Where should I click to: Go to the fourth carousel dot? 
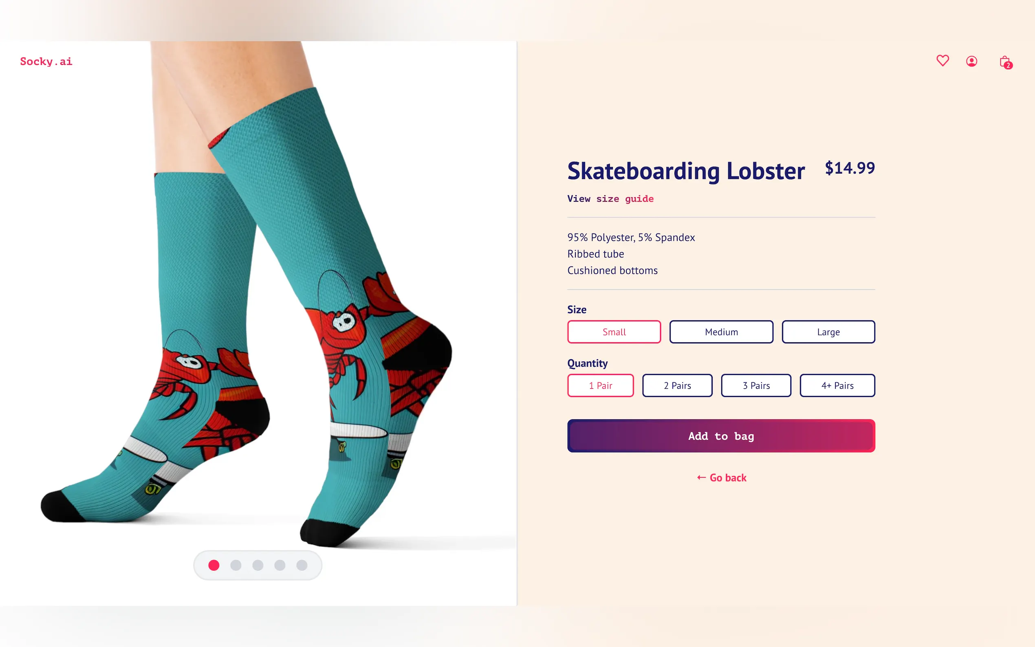[x=280, y=565]
